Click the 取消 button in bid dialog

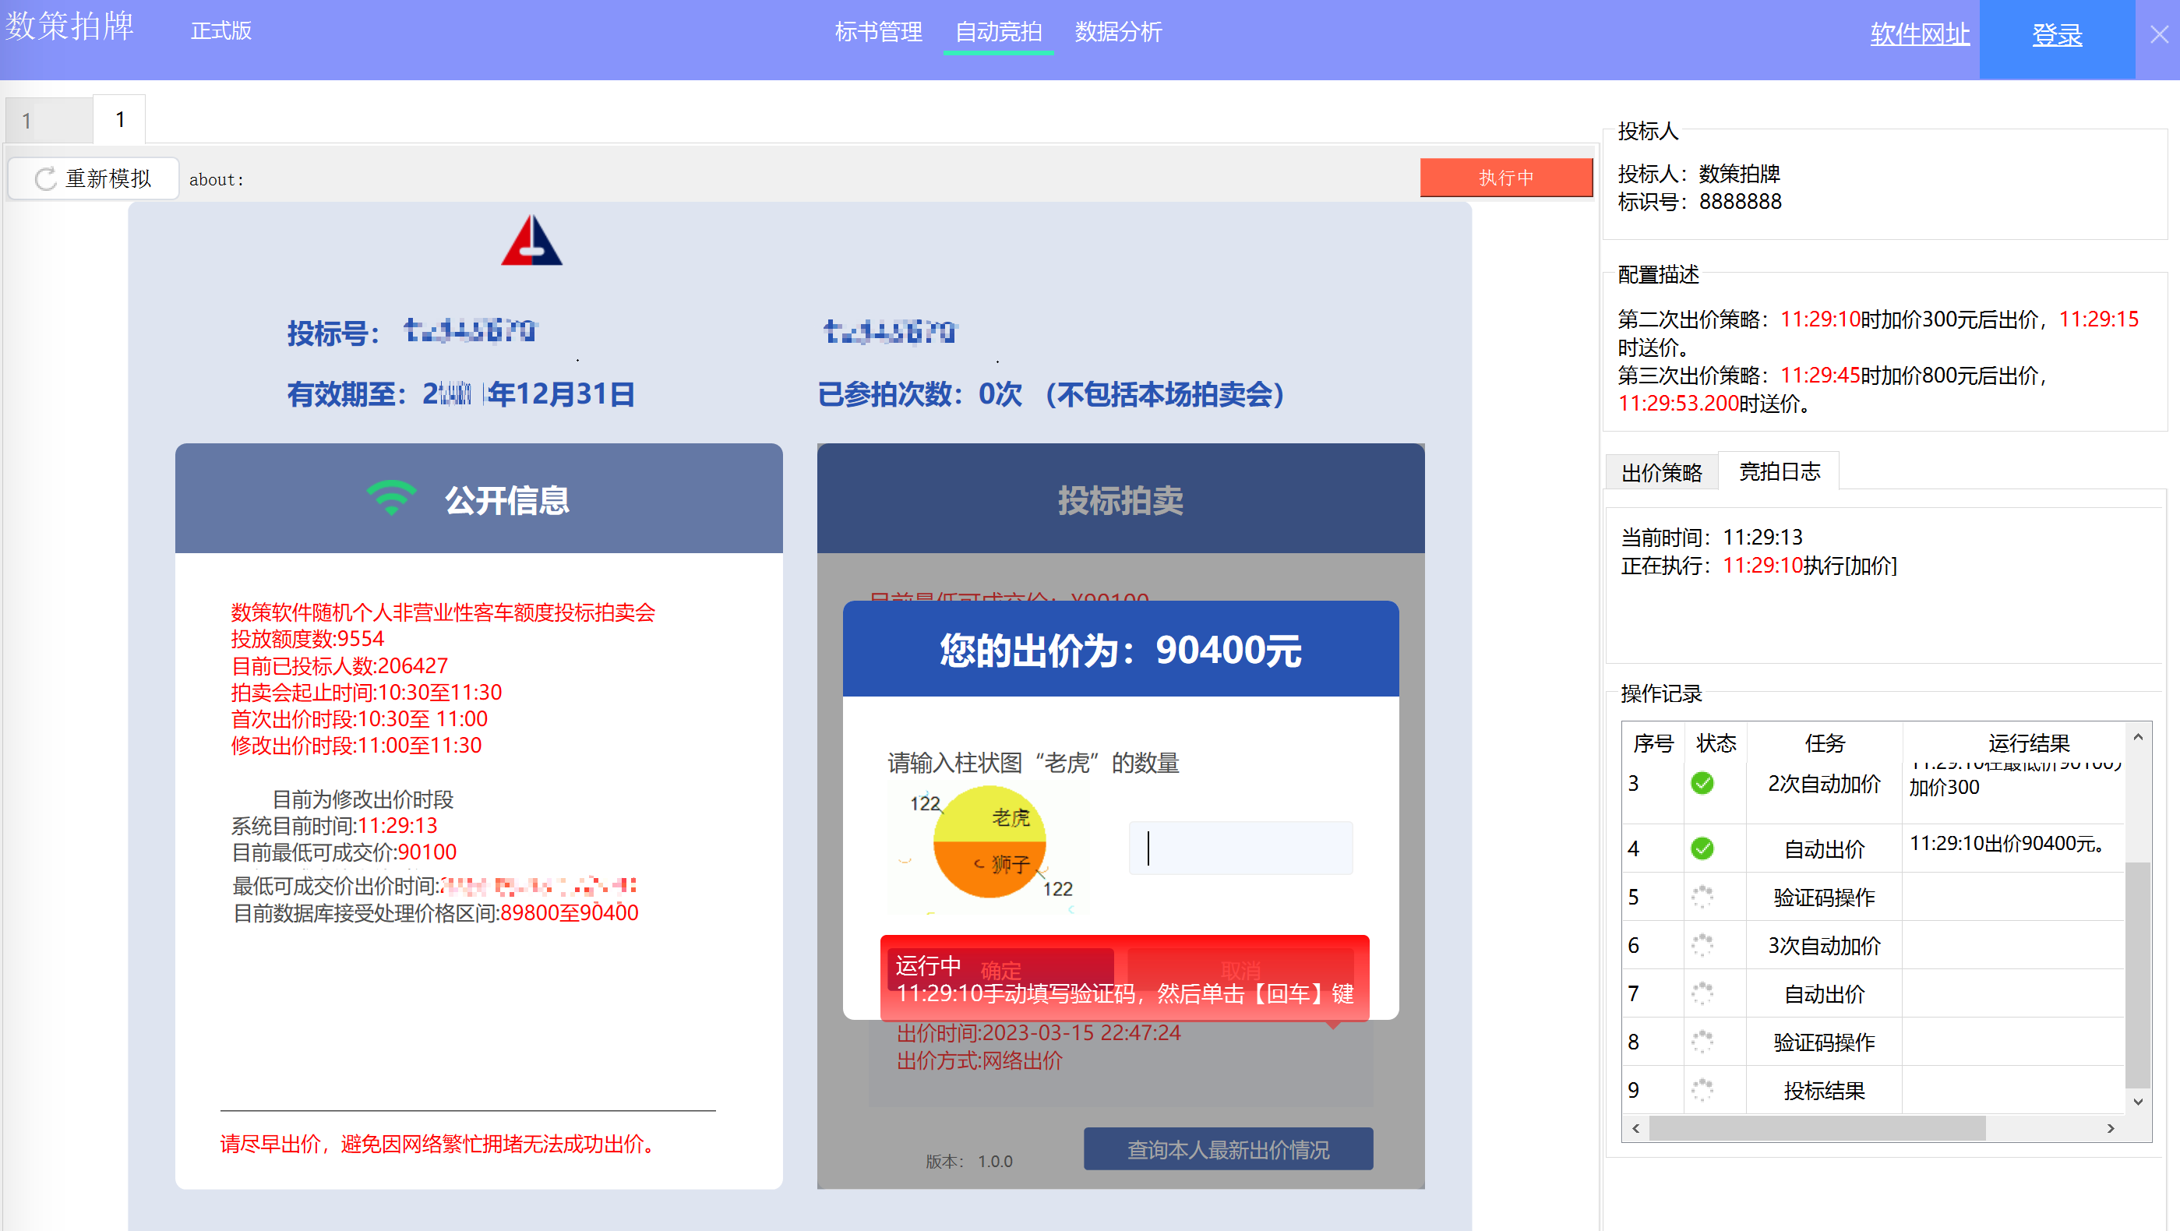tap(1240, 971)
